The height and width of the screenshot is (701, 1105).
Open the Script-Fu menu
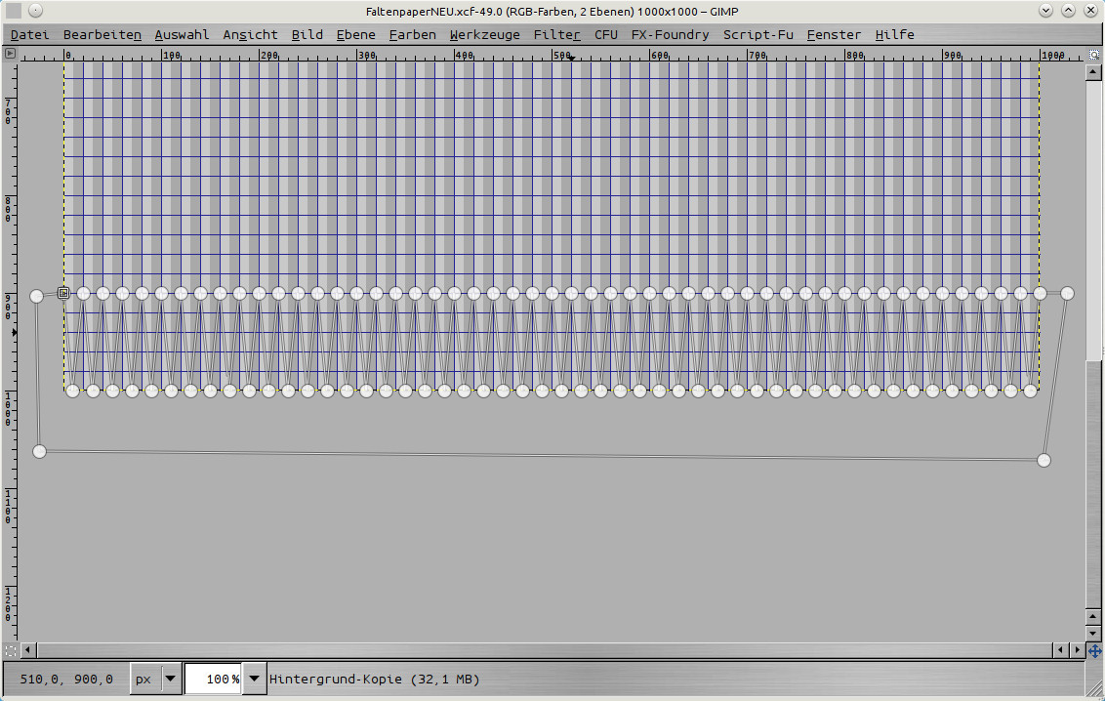tap(757, 34)
